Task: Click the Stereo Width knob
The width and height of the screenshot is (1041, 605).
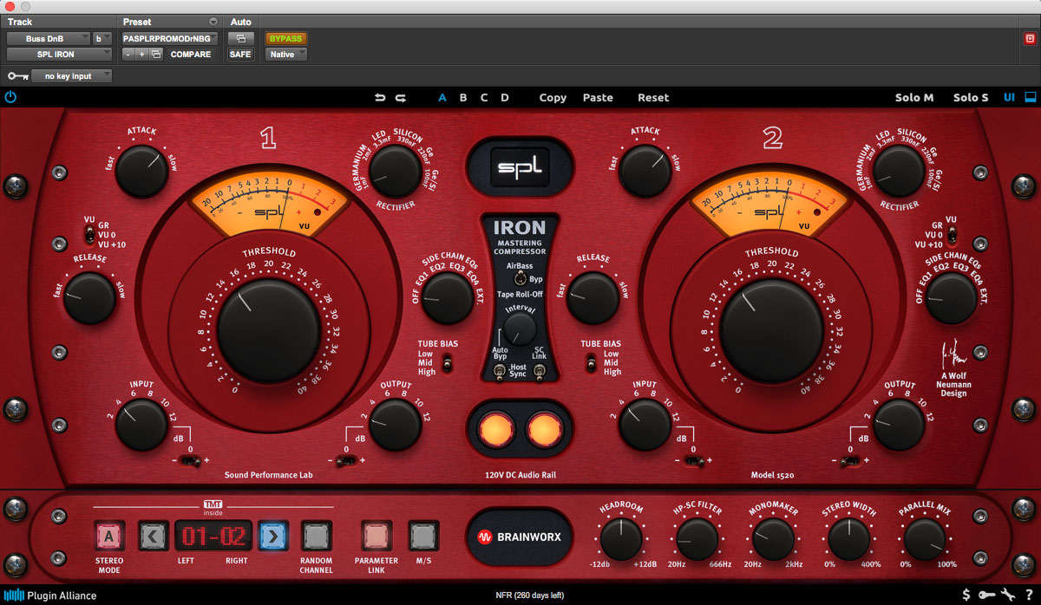Action: pyautogui.click(x=849, y=540)
